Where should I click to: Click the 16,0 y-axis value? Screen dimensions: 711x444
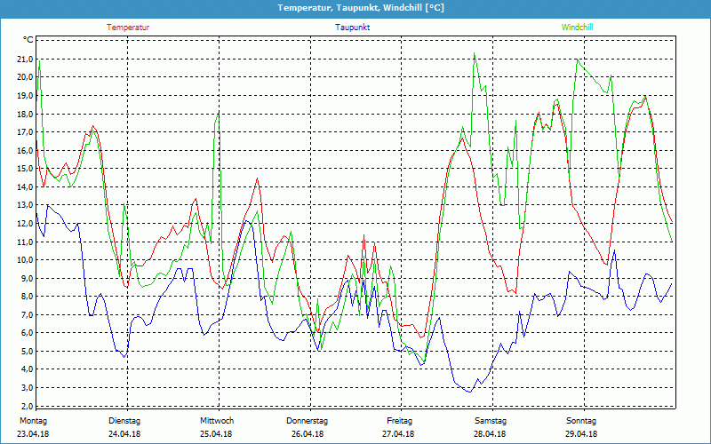coord(26,150)
